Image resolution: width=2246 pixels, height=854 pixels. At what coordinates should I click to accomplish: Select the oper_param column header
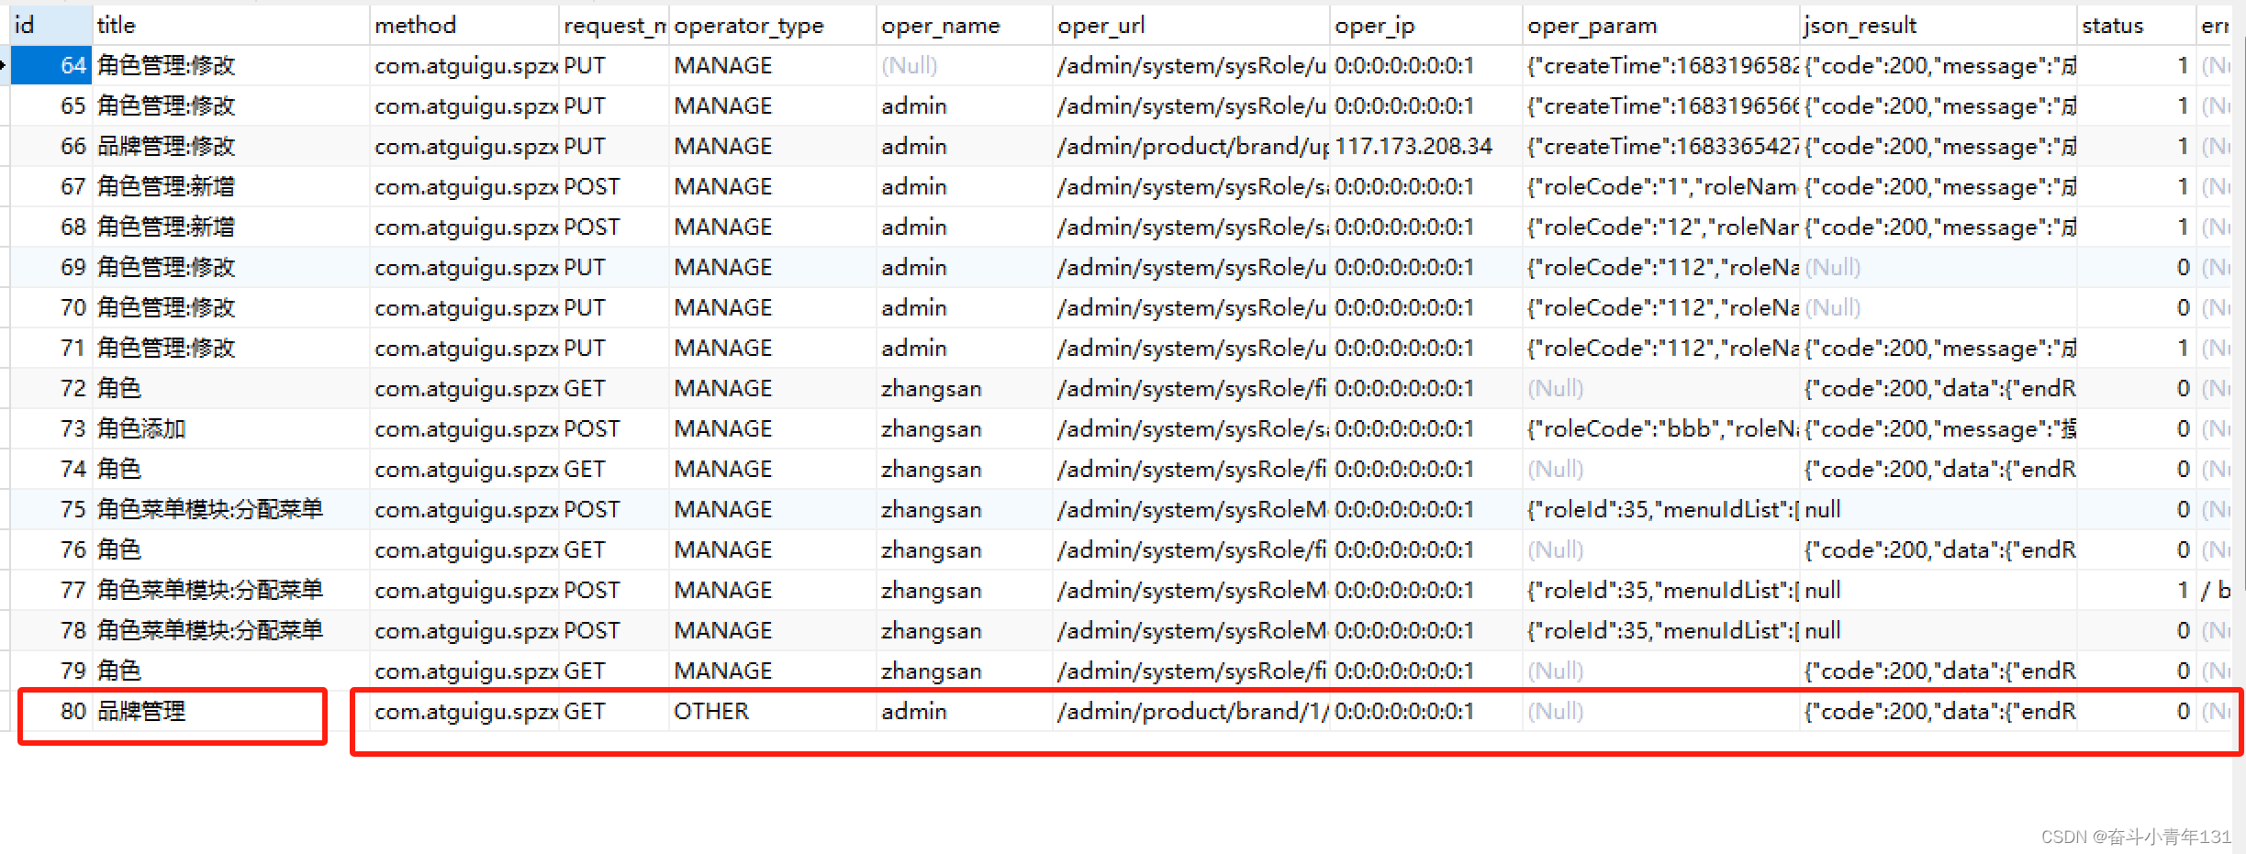(1661, 26)
